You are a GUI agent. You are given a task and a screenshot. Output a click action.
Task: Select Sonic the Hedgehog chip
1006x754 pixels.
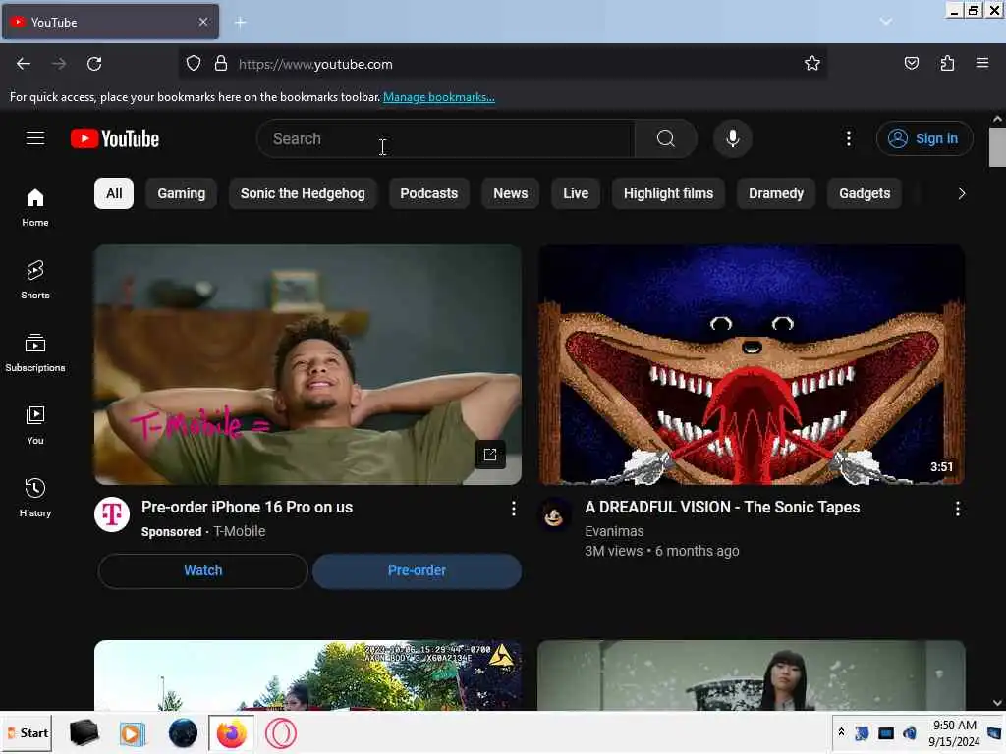tap(303, 193)
